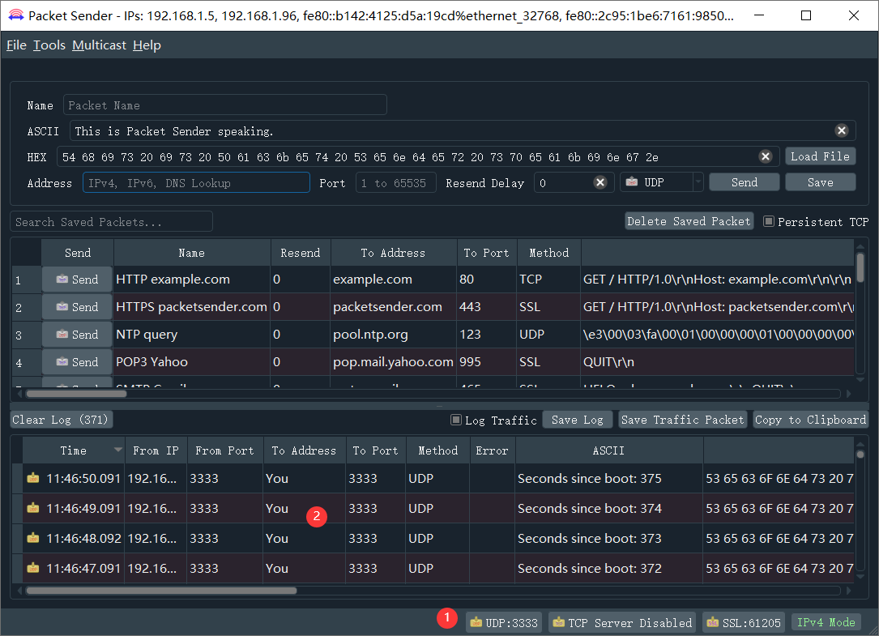Select the QUIT\r\n data cell
Viewport: 879px width, 636px height.
pyautogui.click(x=718, y=361)
